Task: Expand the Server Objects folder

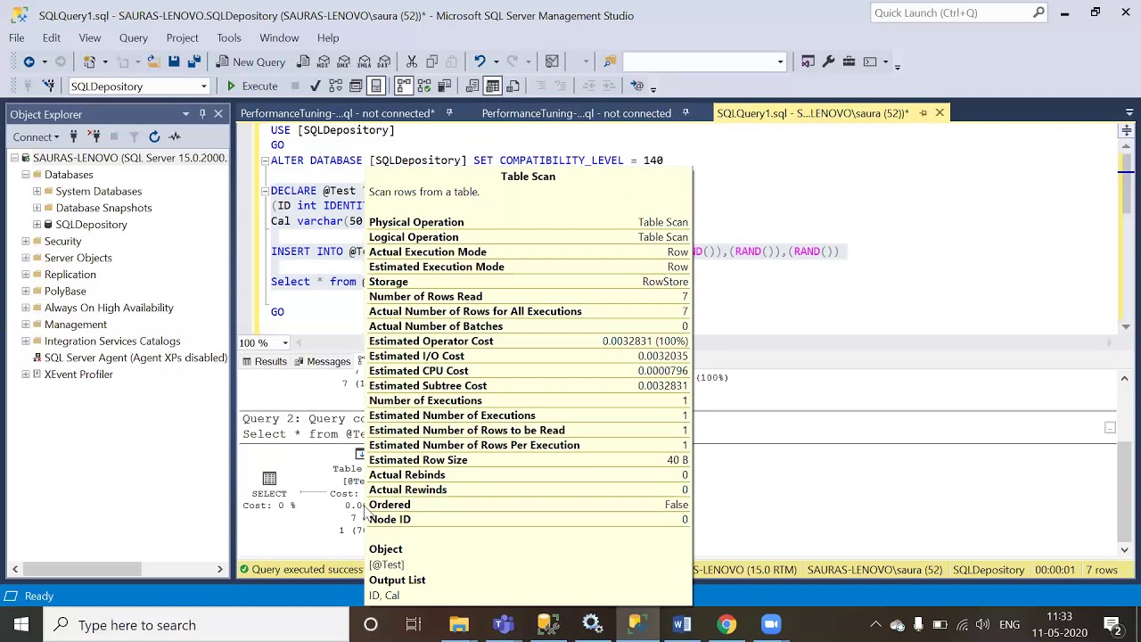Action: 26,258
